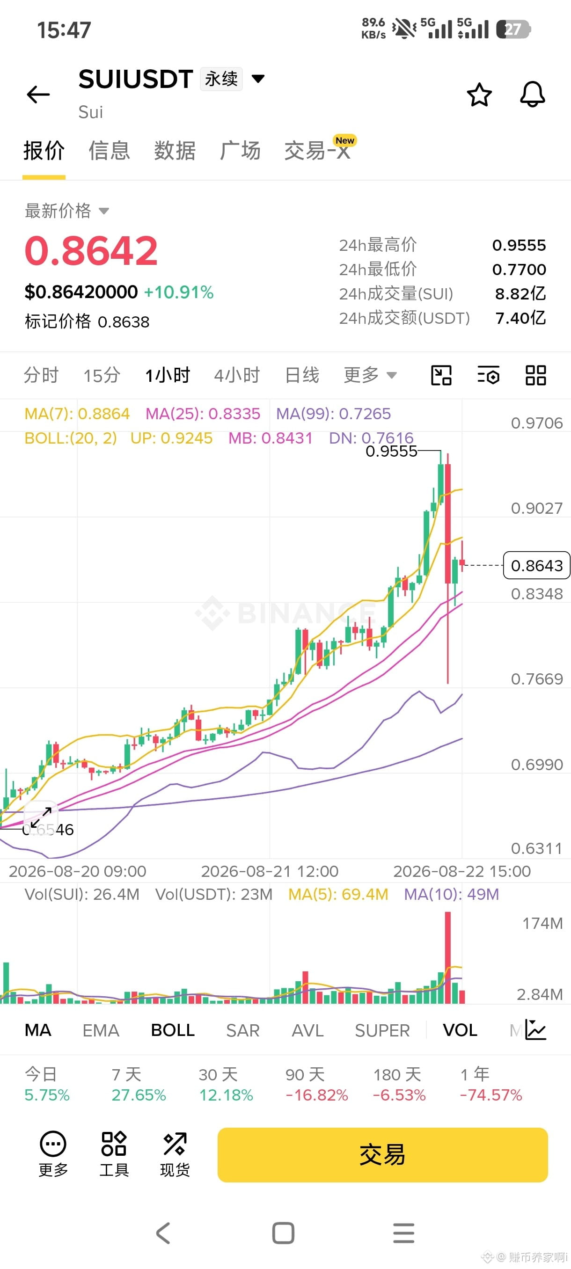Switch to the 报价 tab
The image size is (571, 1269).
[44, 151]
